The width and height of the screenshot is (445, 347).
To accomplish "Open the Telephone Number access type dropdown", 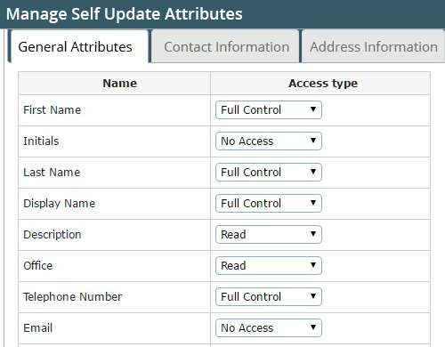I will click(269, 297).
